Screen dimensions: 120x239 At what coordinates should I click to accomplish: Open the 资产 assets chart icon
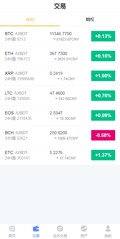[84, 228]
